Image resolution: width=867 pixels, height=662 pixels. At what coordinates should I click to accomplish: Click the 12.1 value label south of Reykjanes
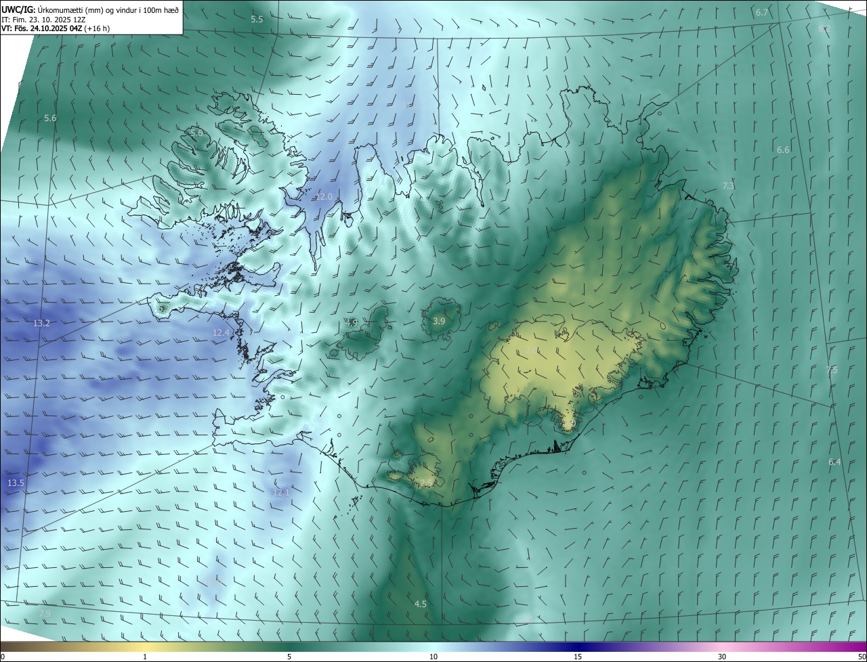(281, 492)
